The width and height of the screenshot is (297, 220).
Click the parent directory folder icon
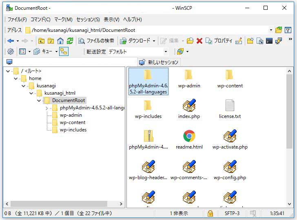point(41,41)
